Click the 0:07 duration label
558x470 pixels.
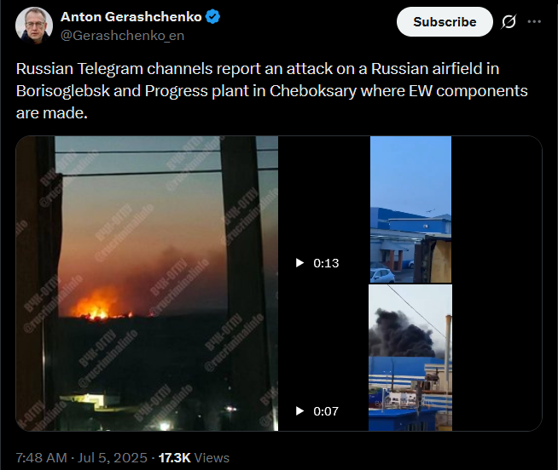pyautogui.click(x=326, y=411)
